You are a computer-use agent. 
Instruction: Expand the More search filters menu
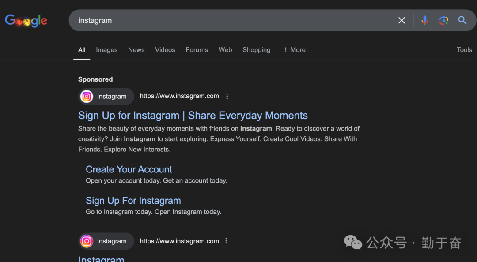tap(294, 50)
